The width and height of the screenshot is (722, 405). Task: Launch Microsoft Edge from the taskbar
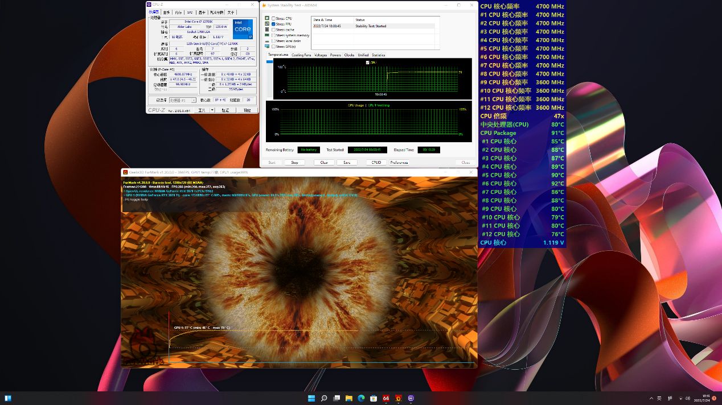[x=361, y=398]
